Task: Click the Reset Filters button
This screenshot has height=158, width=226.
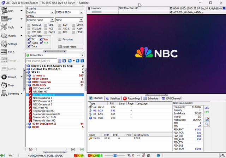Action: point(70,46)
